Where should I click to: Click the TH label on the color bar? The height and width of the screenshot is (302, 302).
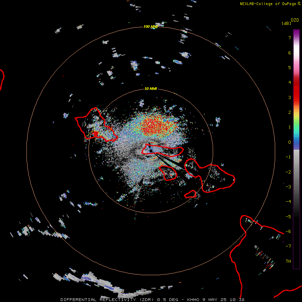click(288, 261)
